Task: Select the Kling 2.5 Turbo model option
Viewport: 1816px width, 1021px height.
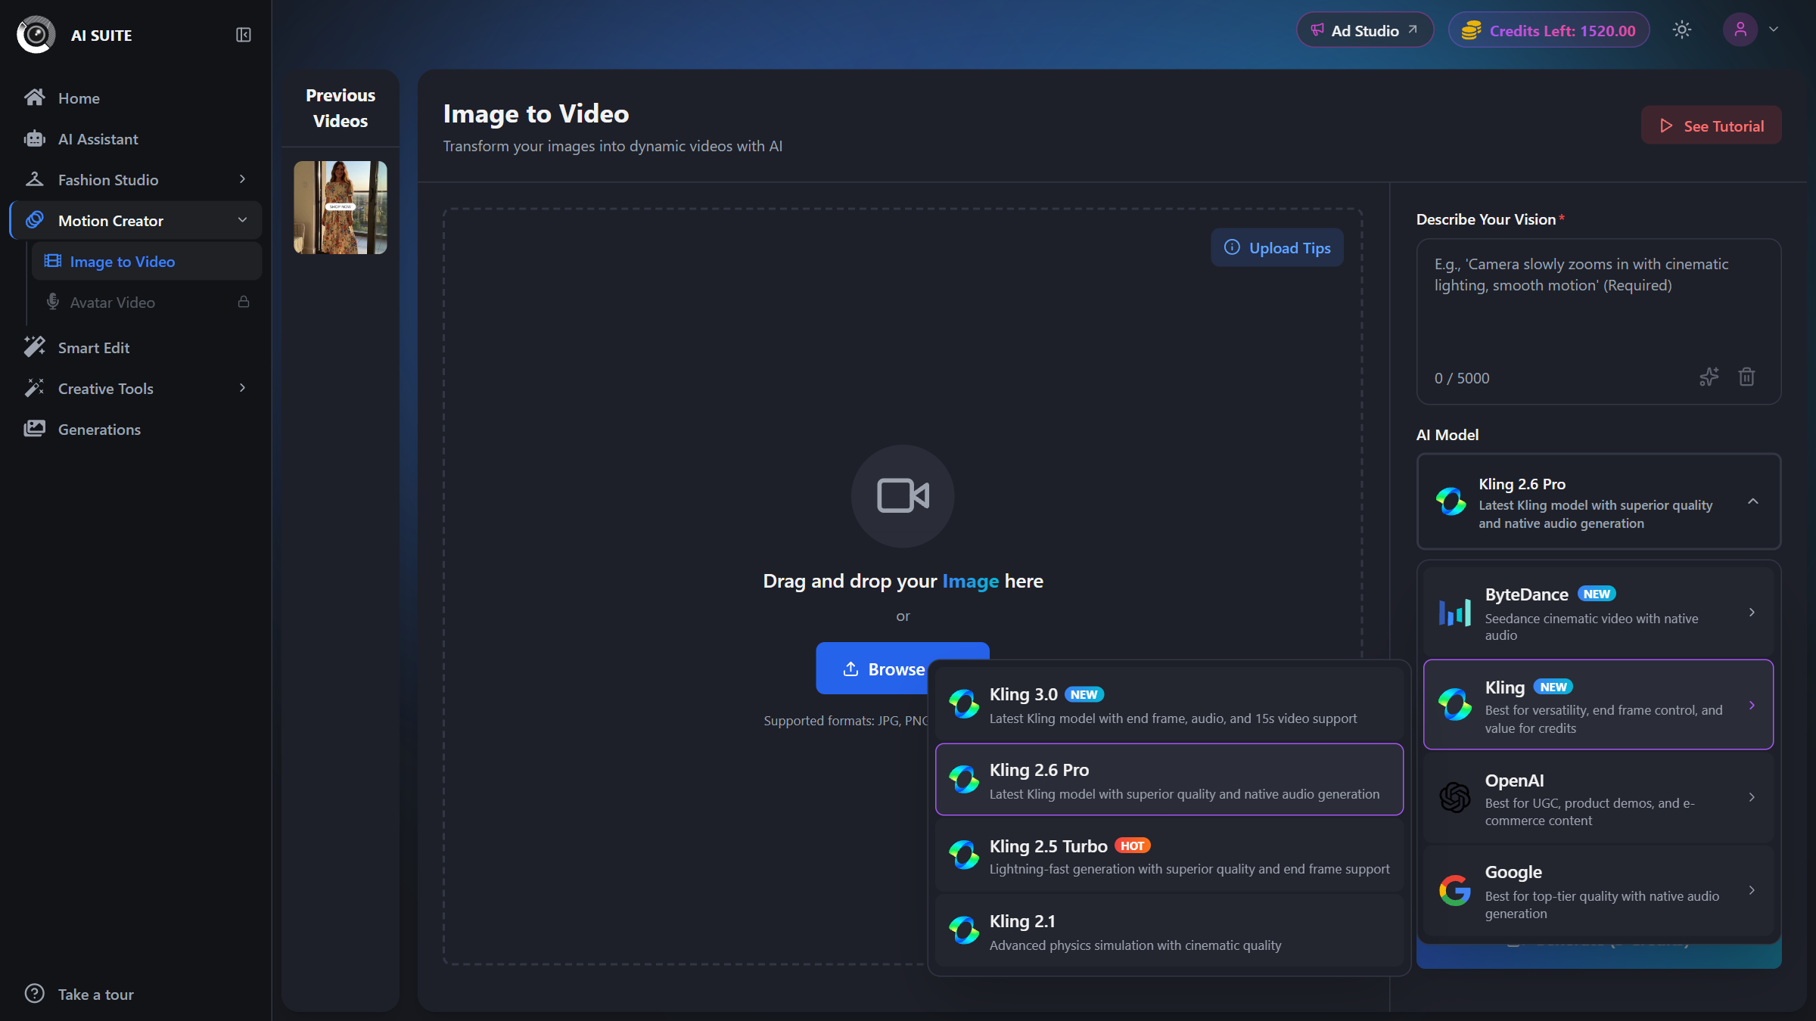Action: pos(1169,855)
